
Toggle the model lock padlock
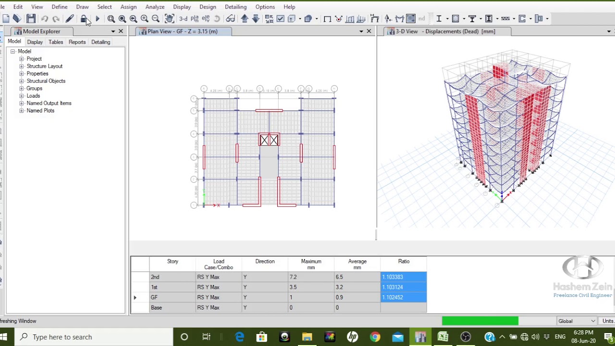[84, 19]
